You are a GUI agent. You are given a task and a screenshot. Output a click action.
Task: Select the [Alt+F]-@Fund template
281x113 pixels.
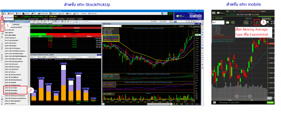11,103
